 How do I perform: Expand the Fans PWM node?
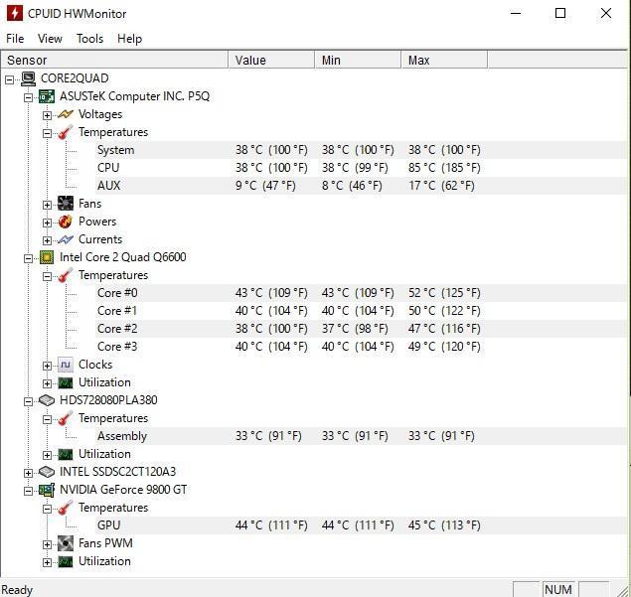point(47,544)
